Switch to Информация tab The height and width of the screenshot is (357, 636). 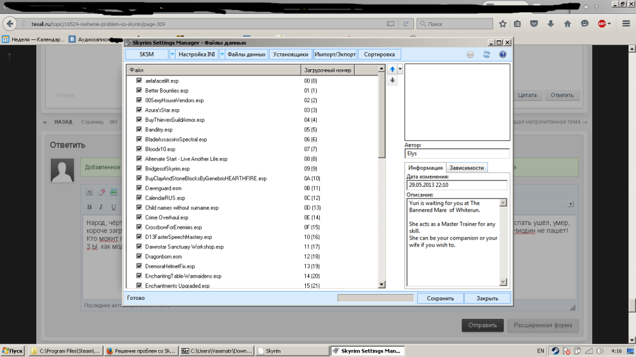tap(425, 168)
